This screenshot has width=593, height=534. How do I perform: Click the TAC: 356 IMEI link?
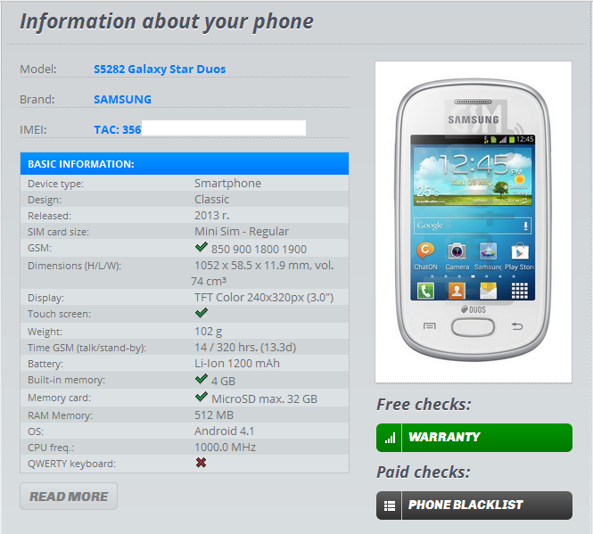click(118, 130)
